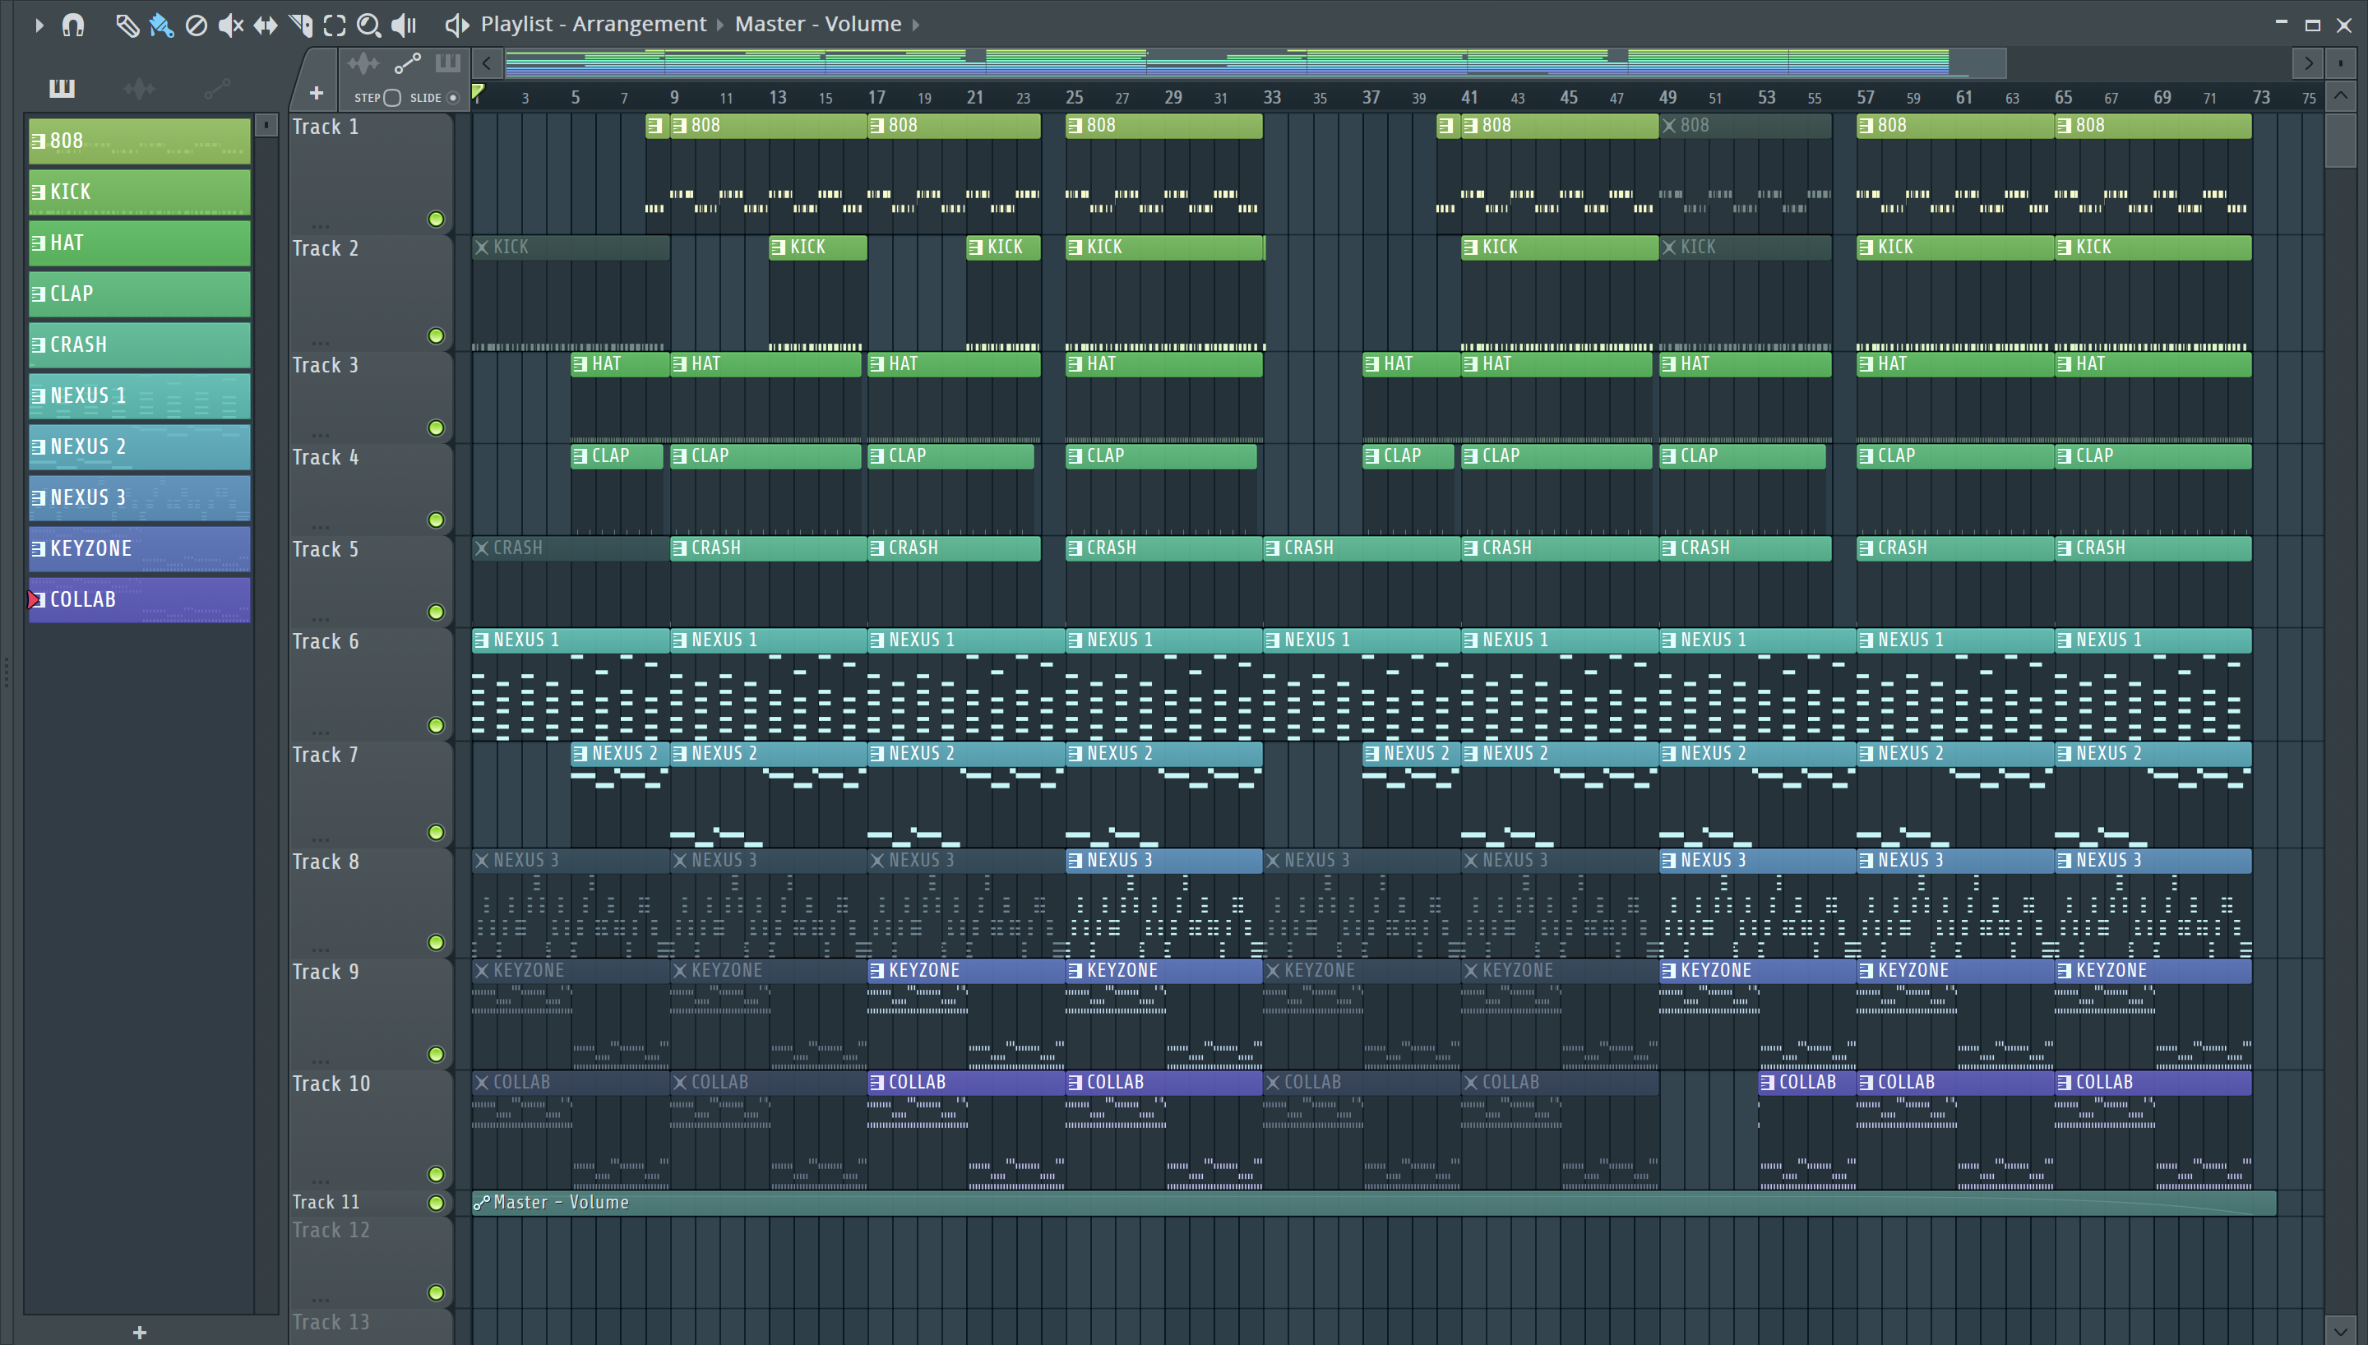Select the 808 pattern in picker
The image size is (2368, 1345).
(x=140, y=141)
